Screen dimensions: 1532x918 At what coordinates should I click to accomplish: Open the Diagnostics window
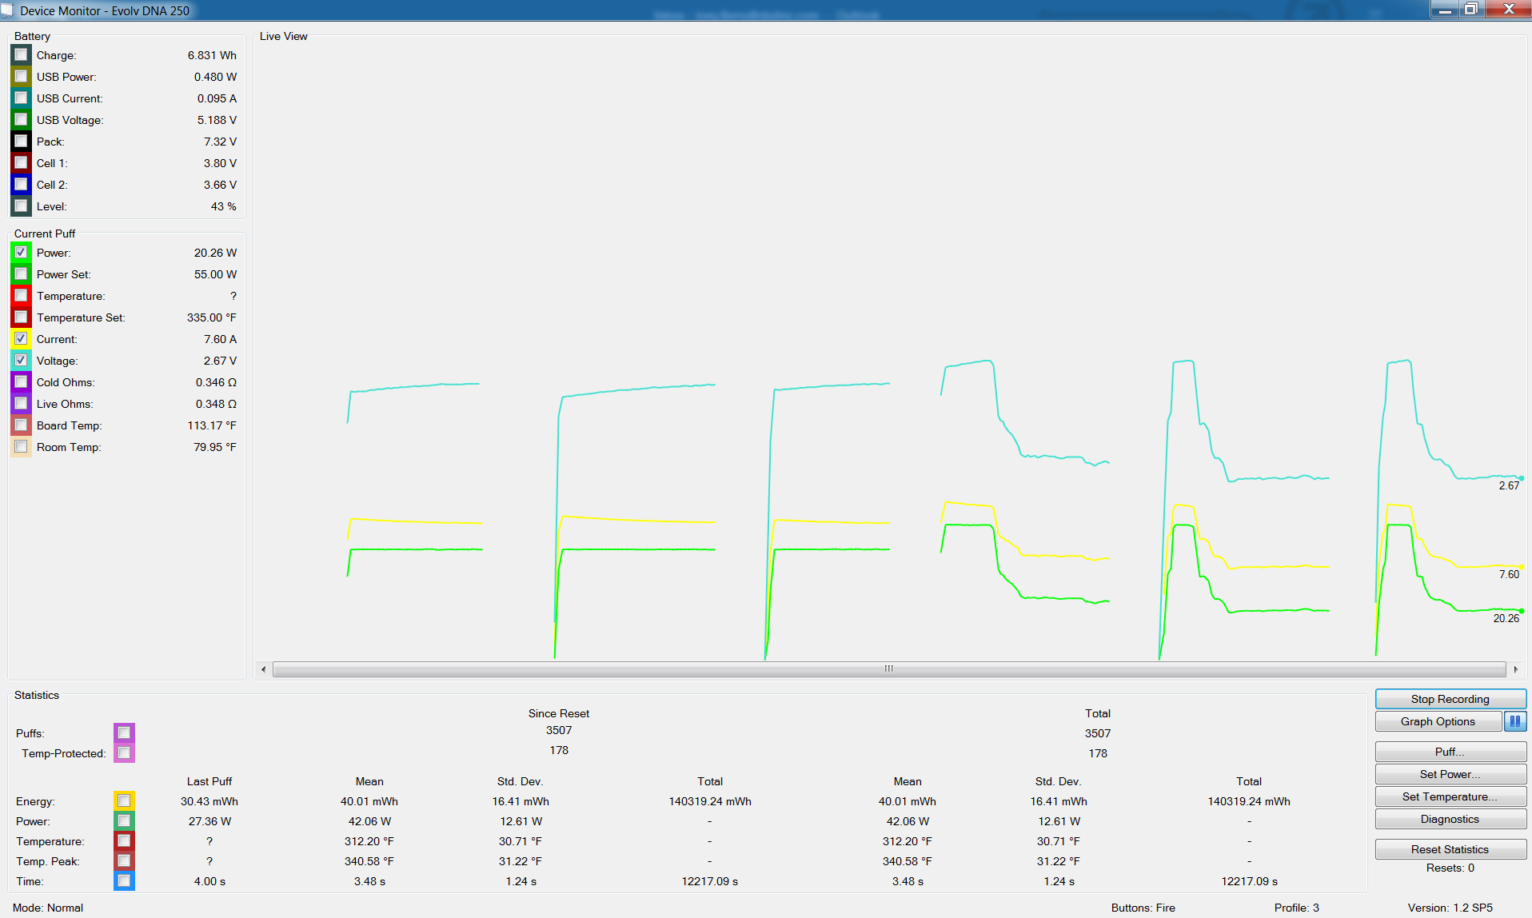[x=1450, y=819]
